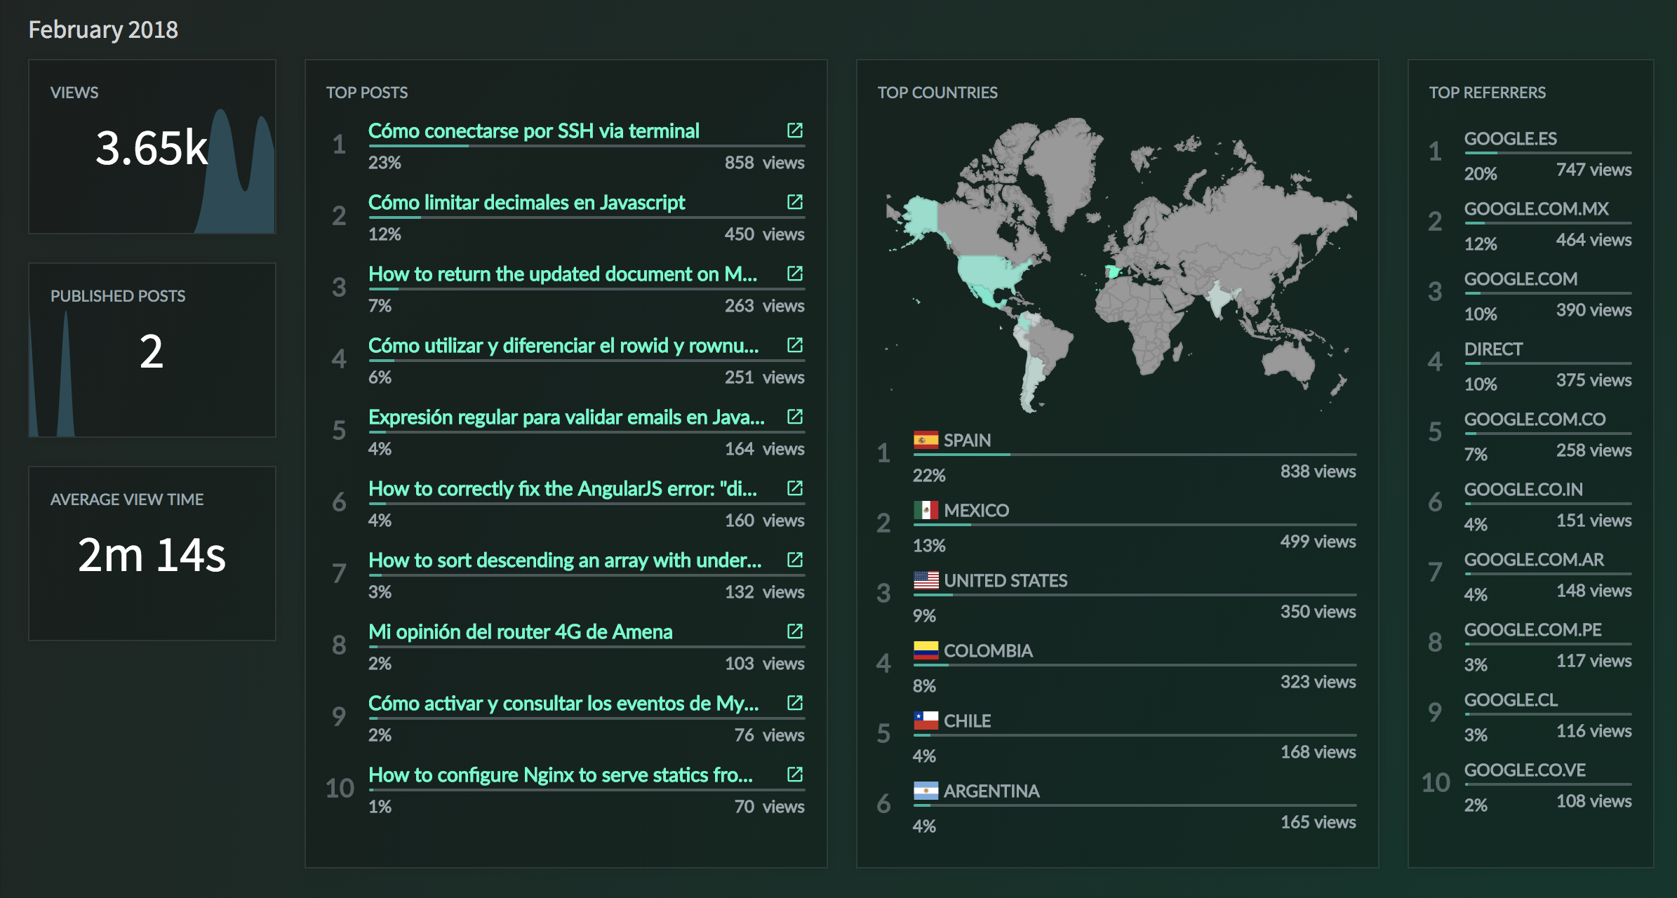This screenshot has width=1677, height=898.
Task: Open post 'Expresión regular para validar emails'
Action: coord(566,417)
